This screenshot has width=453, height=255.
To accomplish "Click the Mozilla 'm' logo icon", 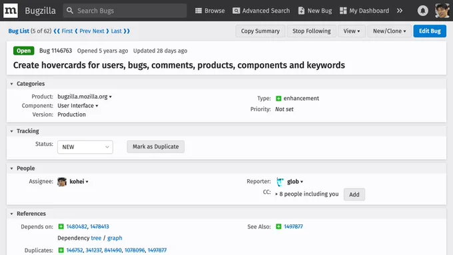I will [11, 11].
